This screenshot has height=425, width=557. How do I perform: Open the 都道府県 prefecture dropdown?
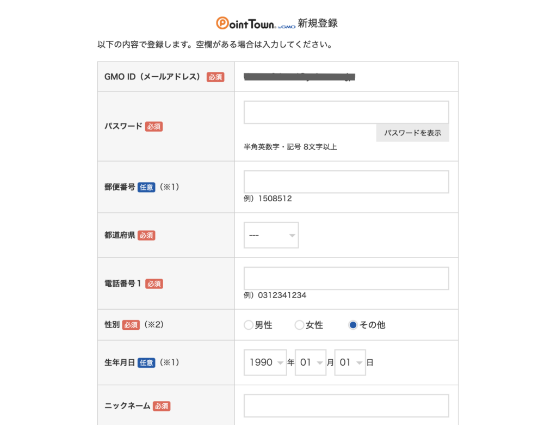[x=271, y=235]
